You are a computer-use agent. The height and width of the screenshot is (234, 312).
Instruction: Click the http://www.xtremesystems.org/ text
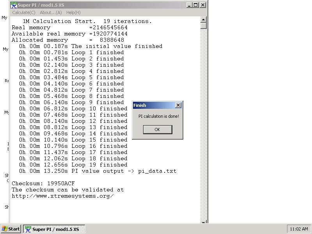point(63,196)
